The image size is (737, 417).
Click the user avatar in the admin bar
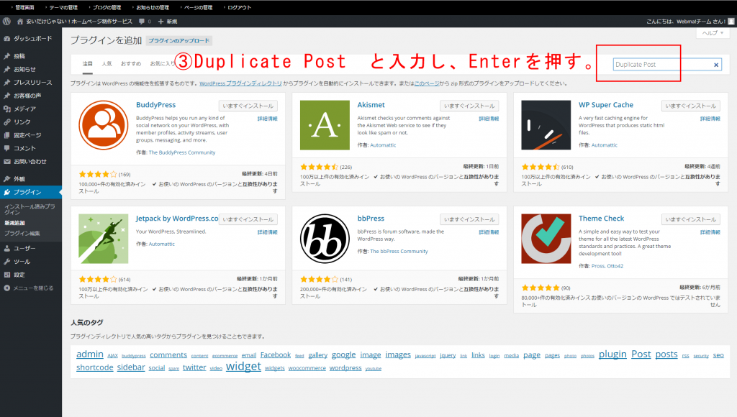731,21
